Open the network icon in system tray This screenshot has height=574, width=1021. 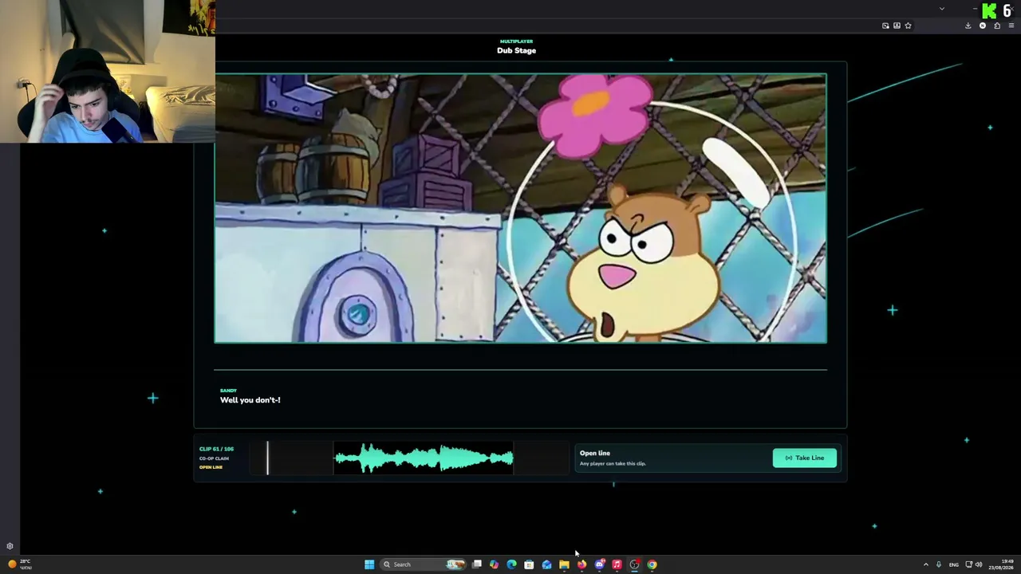click(x=969, y=564)
